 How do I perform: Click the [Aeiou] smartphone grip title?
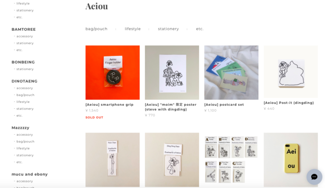point(110,105)
